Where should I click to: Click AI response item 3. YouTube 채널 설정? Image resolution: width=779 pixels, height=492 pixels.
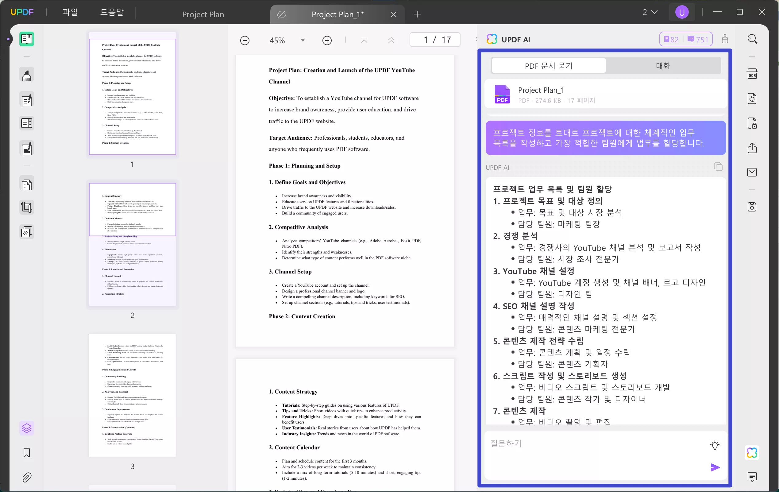[534, 271]
